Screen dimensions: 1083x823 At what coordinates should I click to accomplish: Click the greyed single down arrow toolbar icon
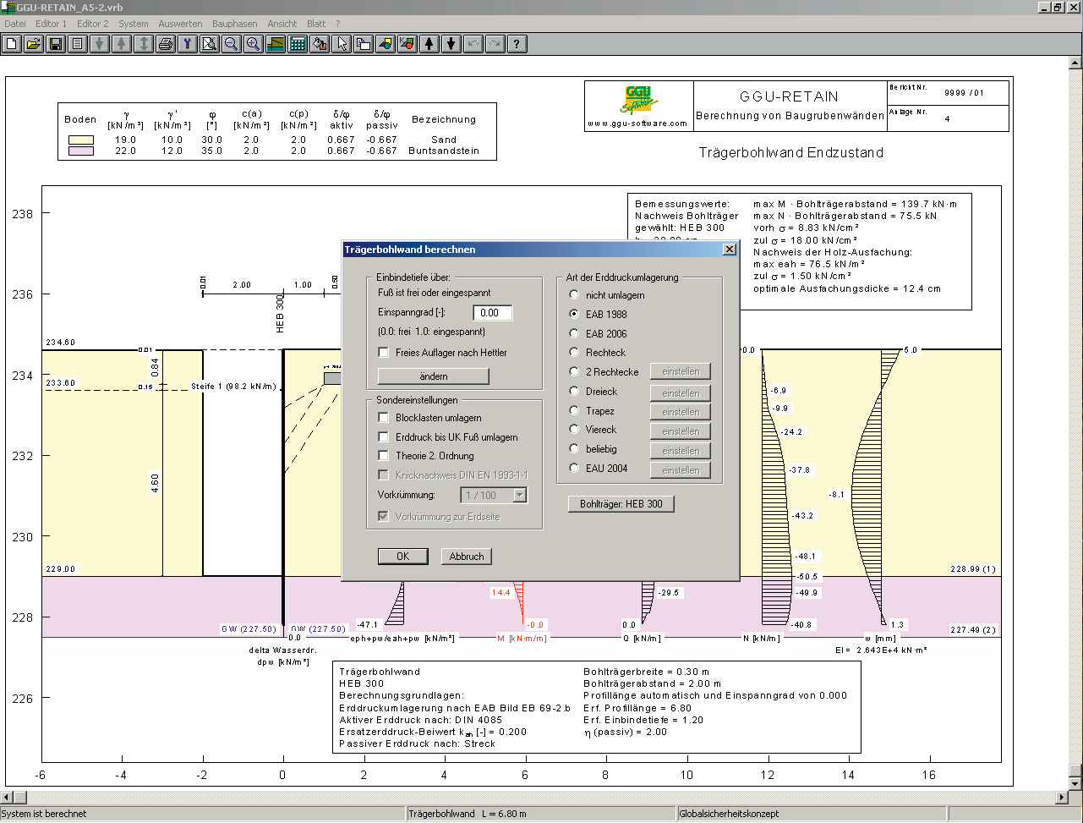pos(100,44)
